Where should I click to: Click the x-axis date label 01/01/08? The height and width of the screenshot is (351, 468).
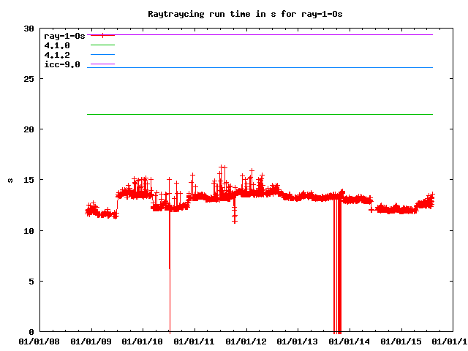click(39, 341)
